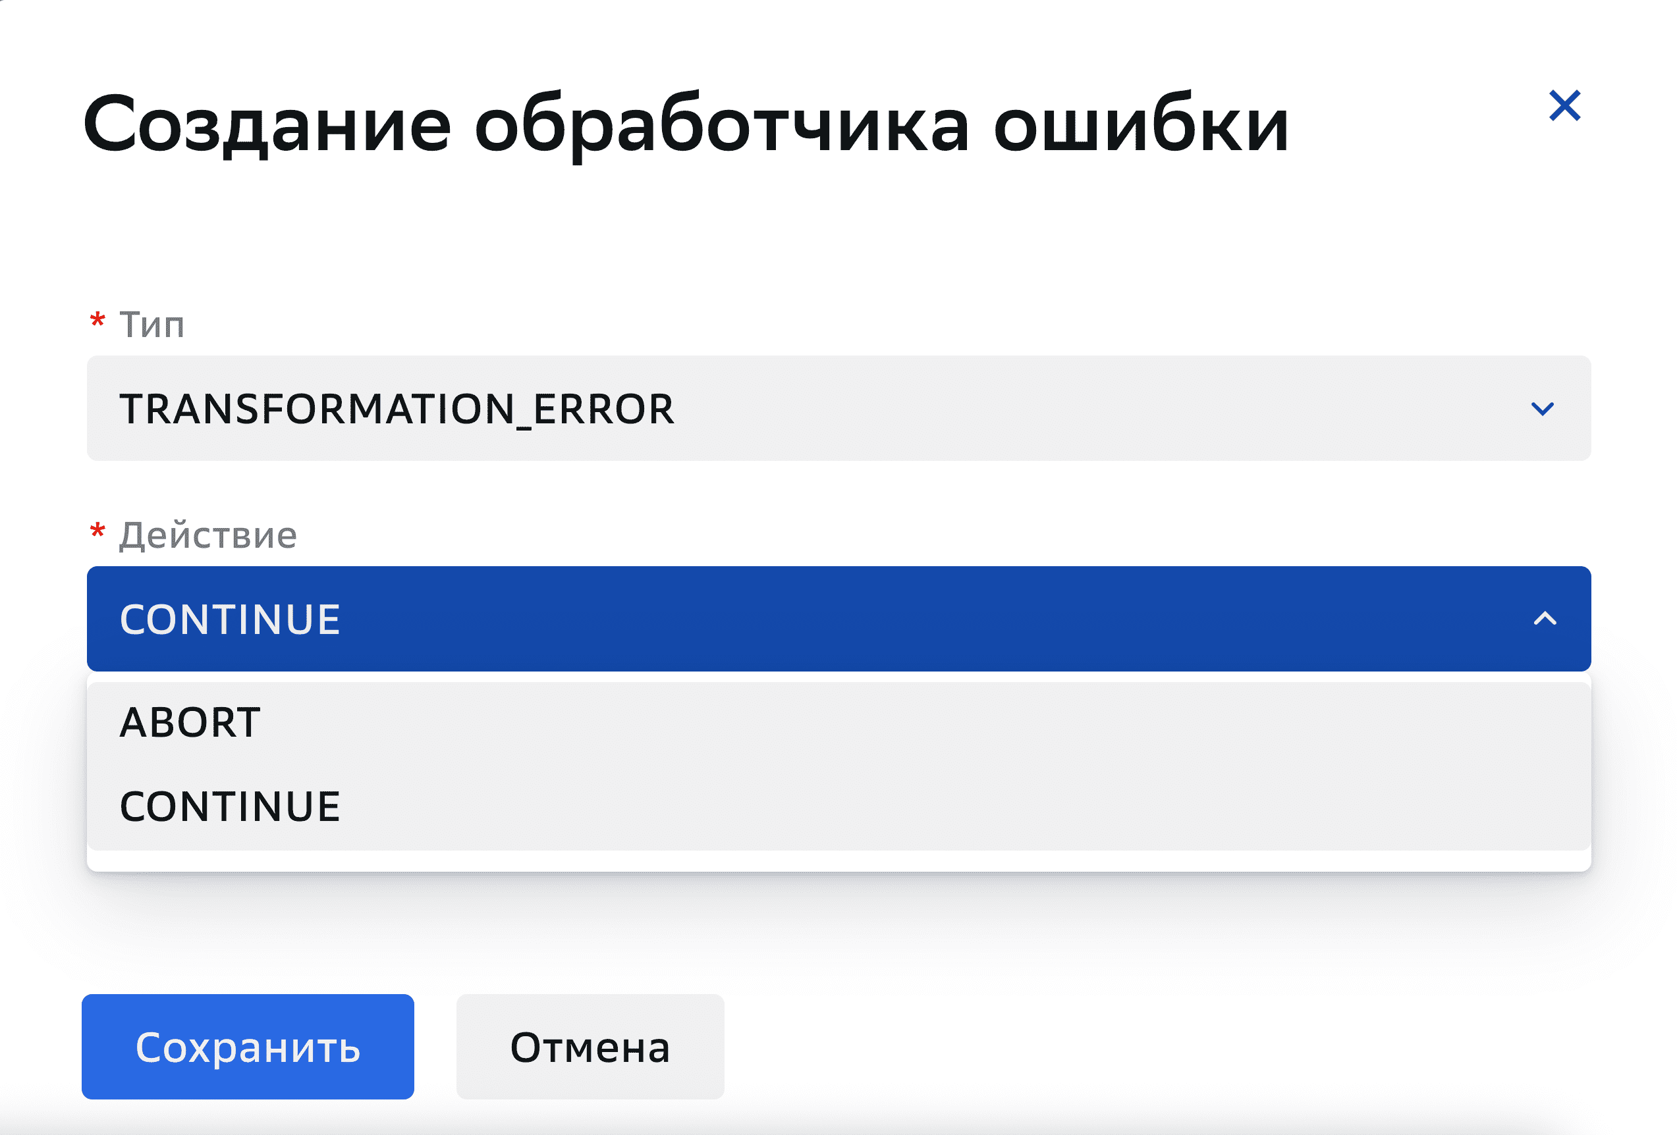Screen dimensions: 1677x1135
Task: Close the error handler creation dialog
Action: 1566,105
